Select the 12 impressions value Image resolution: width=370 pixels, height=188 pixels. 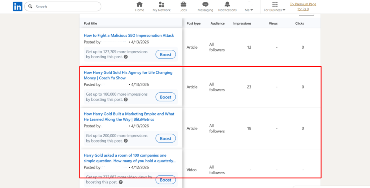click(x=249, y=47)
